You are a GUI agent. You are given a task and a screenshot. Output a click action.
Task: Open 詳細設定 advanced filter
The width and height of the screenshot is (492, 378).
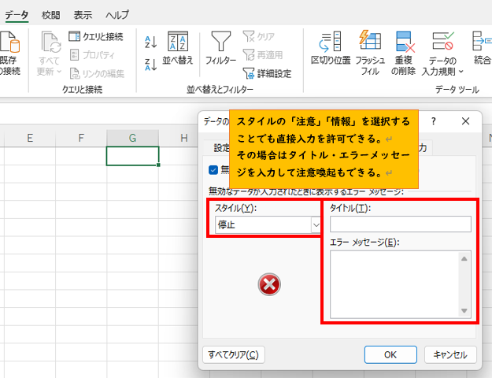267,73
